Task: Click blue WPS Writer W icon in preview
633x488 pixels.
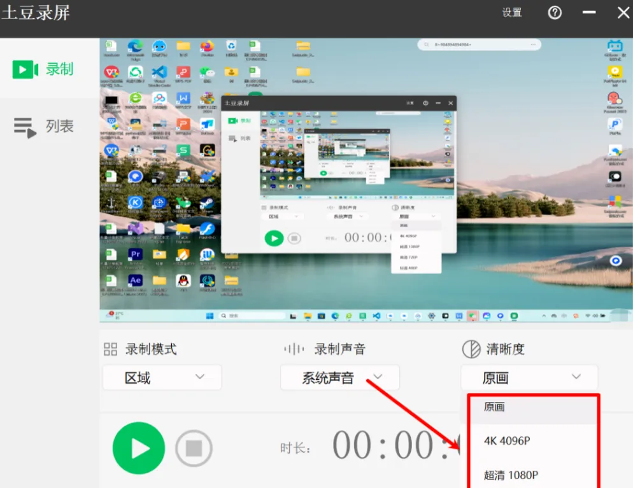Action: tap(183, 98)
